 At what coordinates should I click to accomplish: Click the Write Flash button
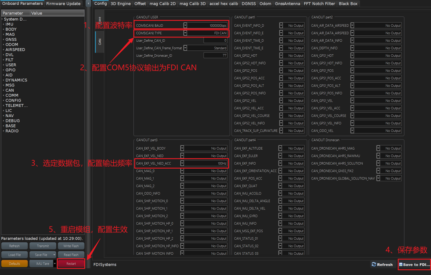tap(71, 246)
